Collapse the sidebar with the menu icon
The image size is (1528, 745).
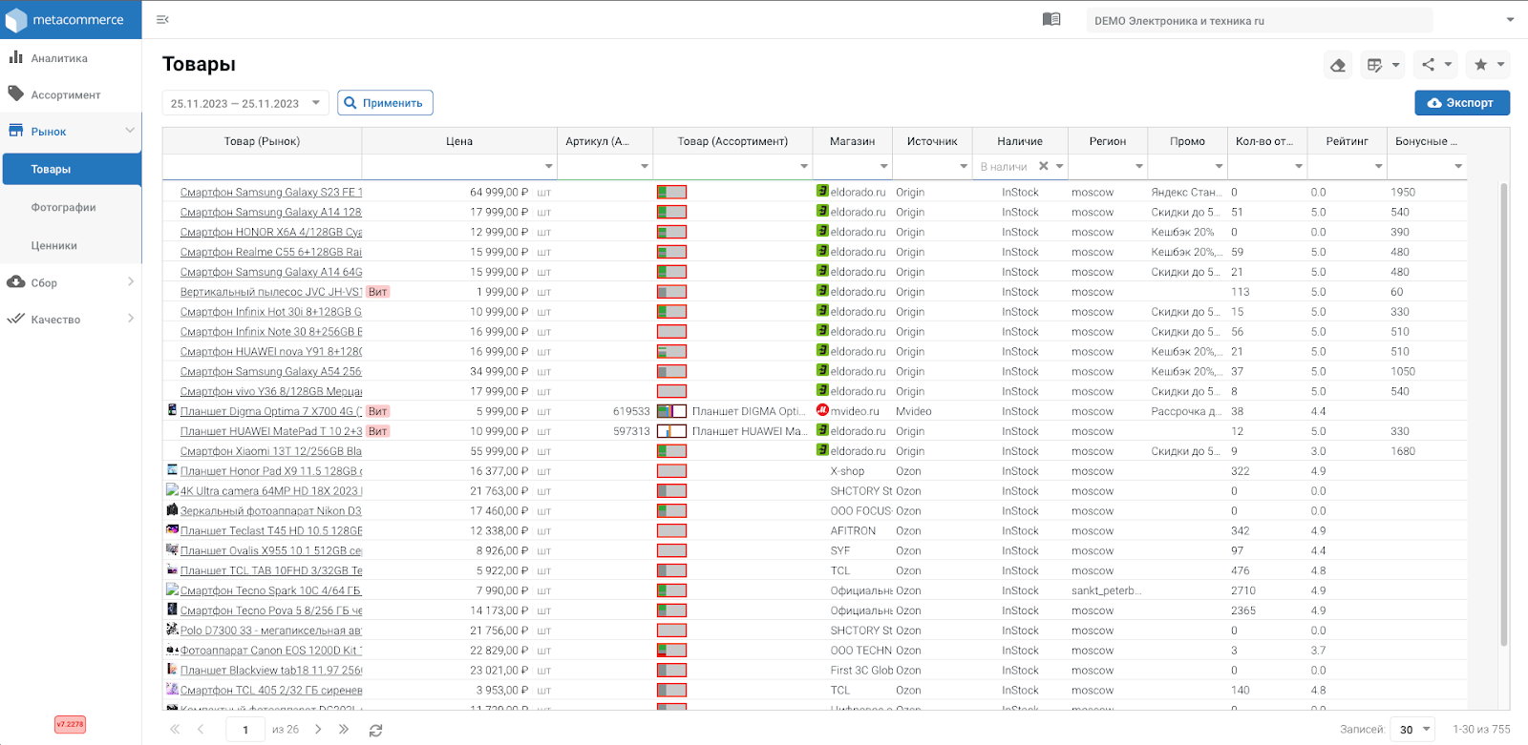pos(162,19)
